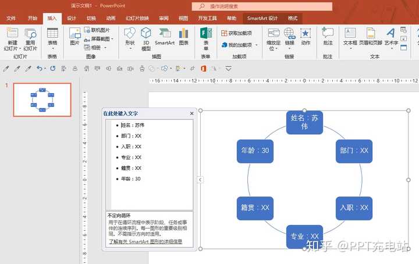Image resolution: width=419 pixels, height=264 pixels.
Task: Open the Undo history dropdown arrow
Action: point(45,69)
